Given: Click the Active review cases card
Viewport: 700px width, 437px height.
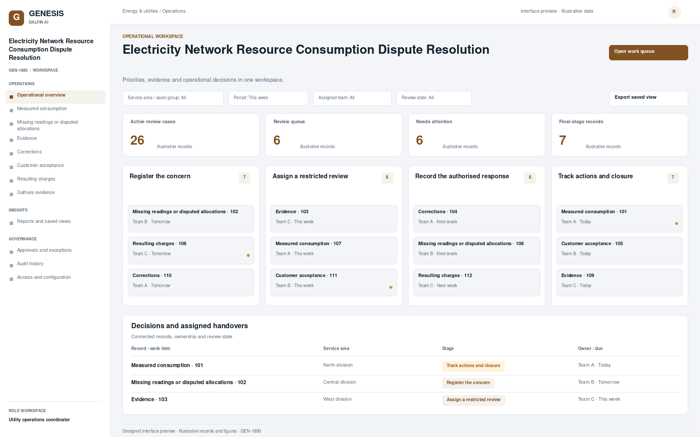Looking at the screenshot, I should tap(191, 135).
